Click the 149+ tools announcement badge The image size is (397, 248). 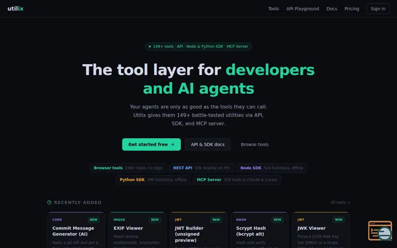point(198,47)
